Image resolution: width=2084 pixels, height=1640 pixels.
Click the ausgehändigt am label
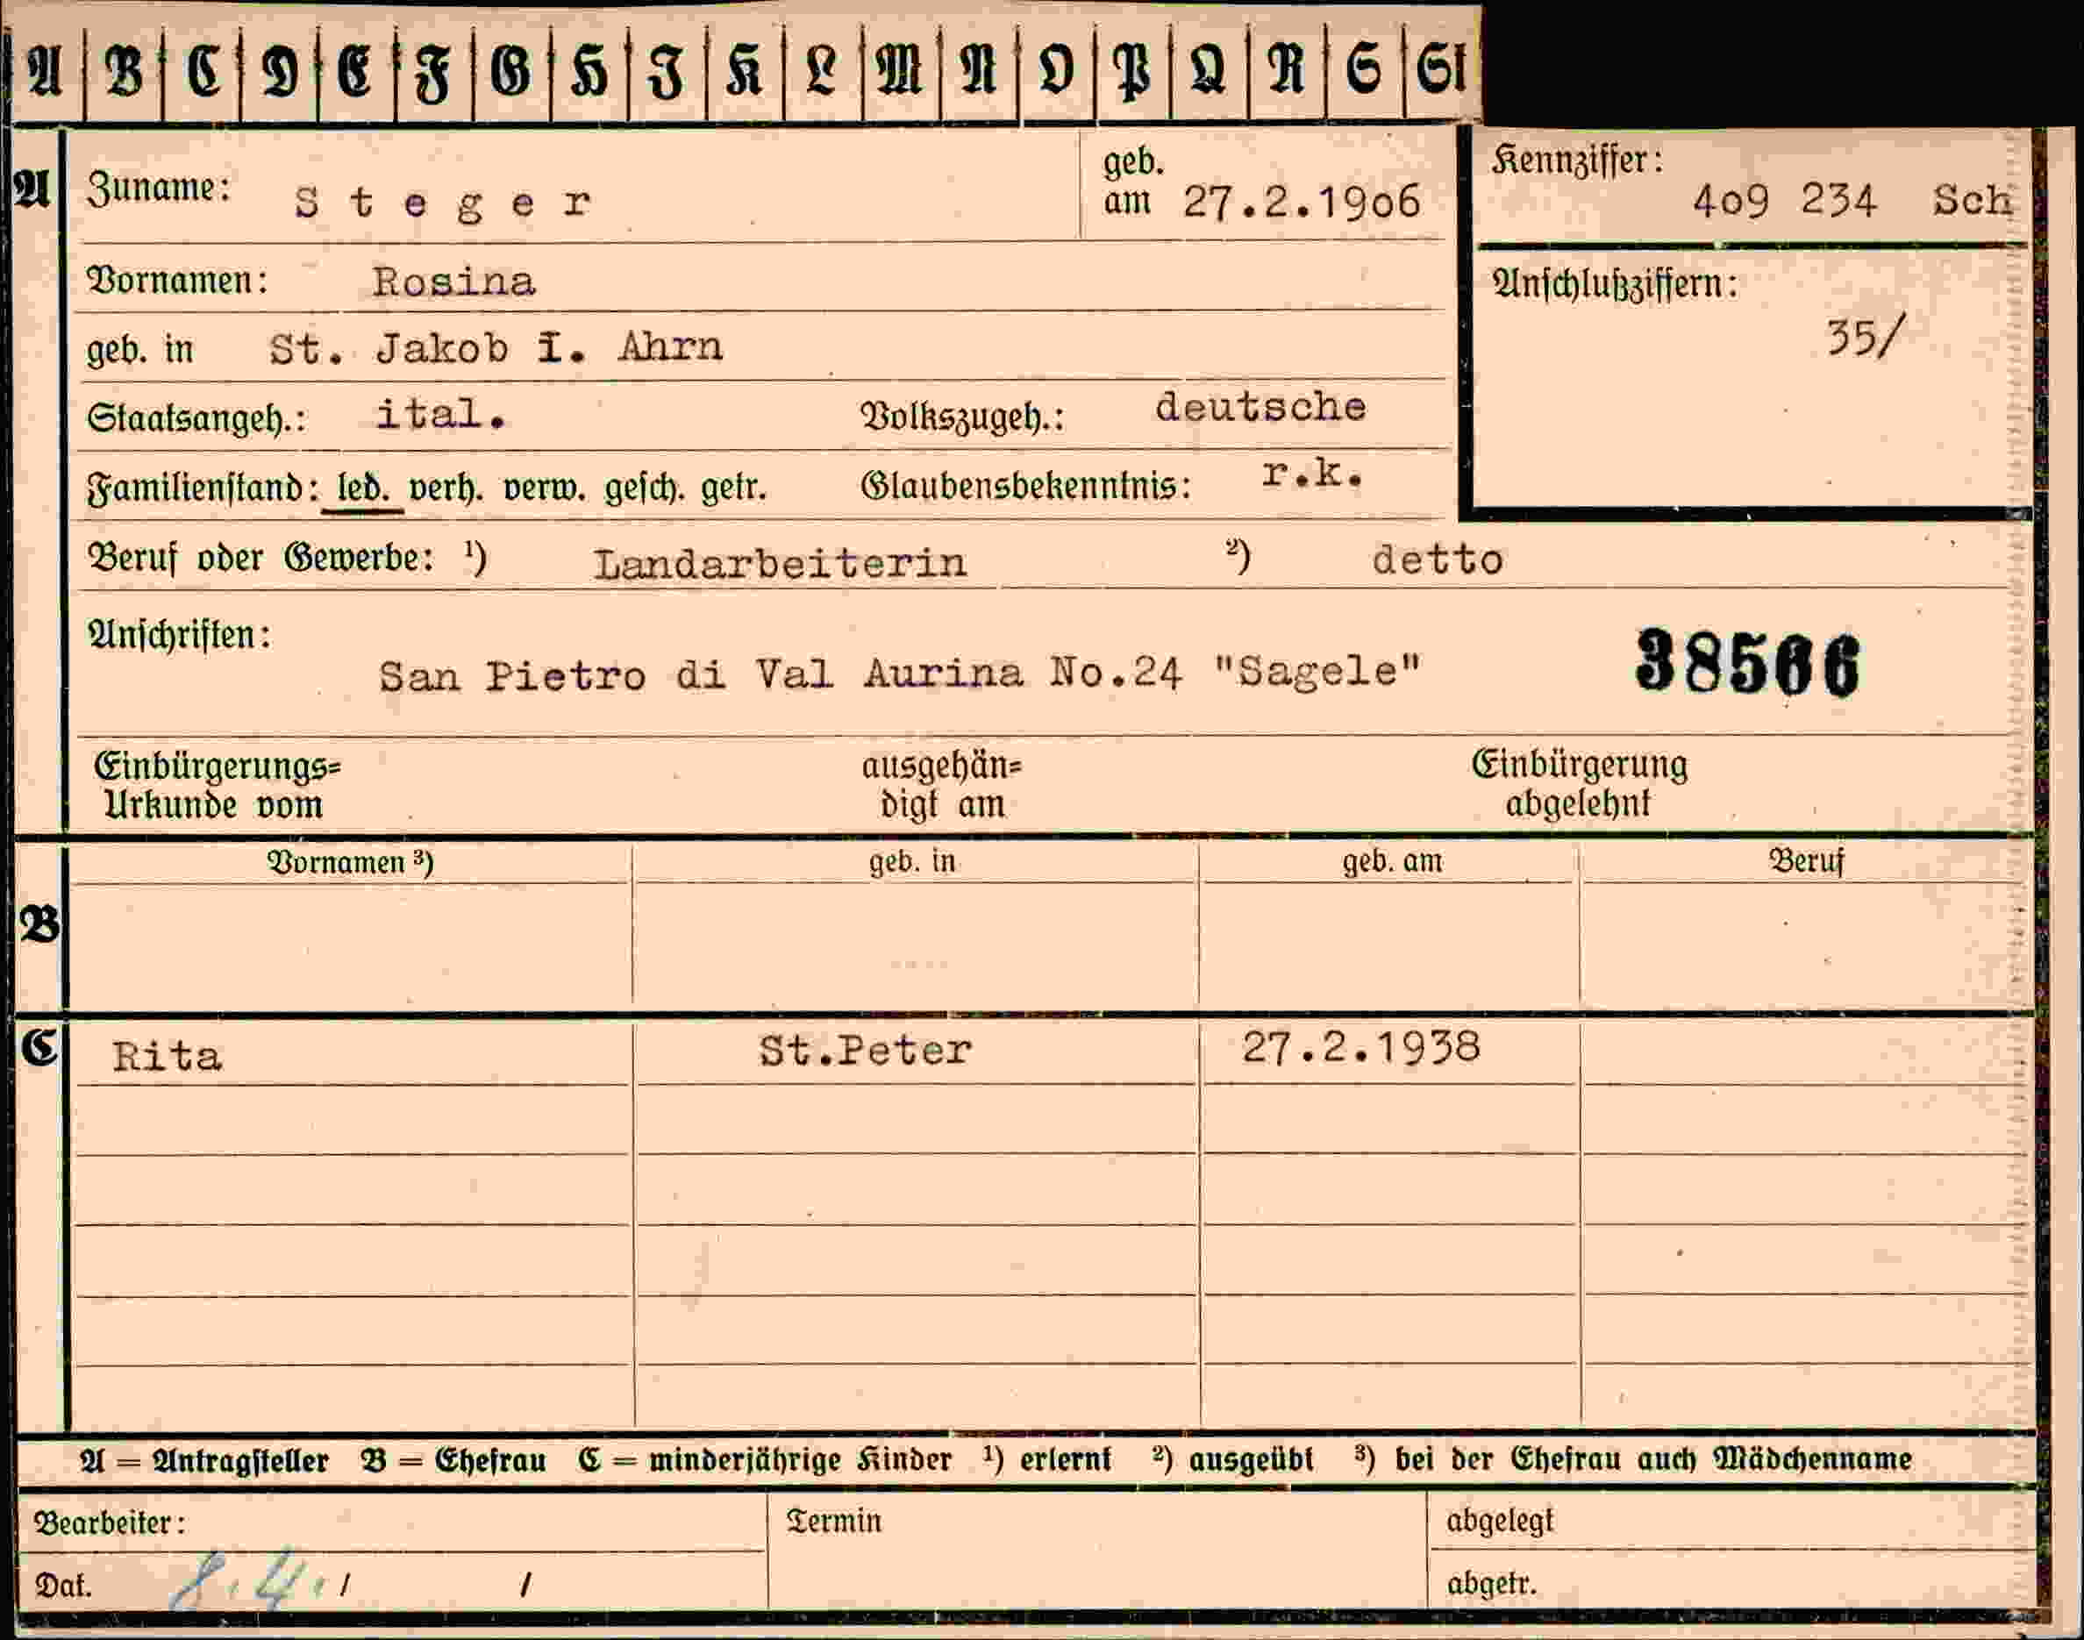(x=941, y=786)
